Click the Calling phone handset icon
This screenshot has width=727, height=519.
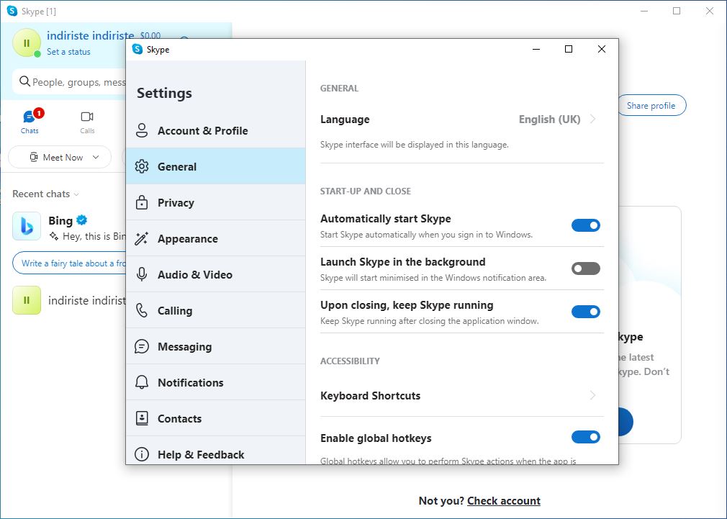pos(141,310)
